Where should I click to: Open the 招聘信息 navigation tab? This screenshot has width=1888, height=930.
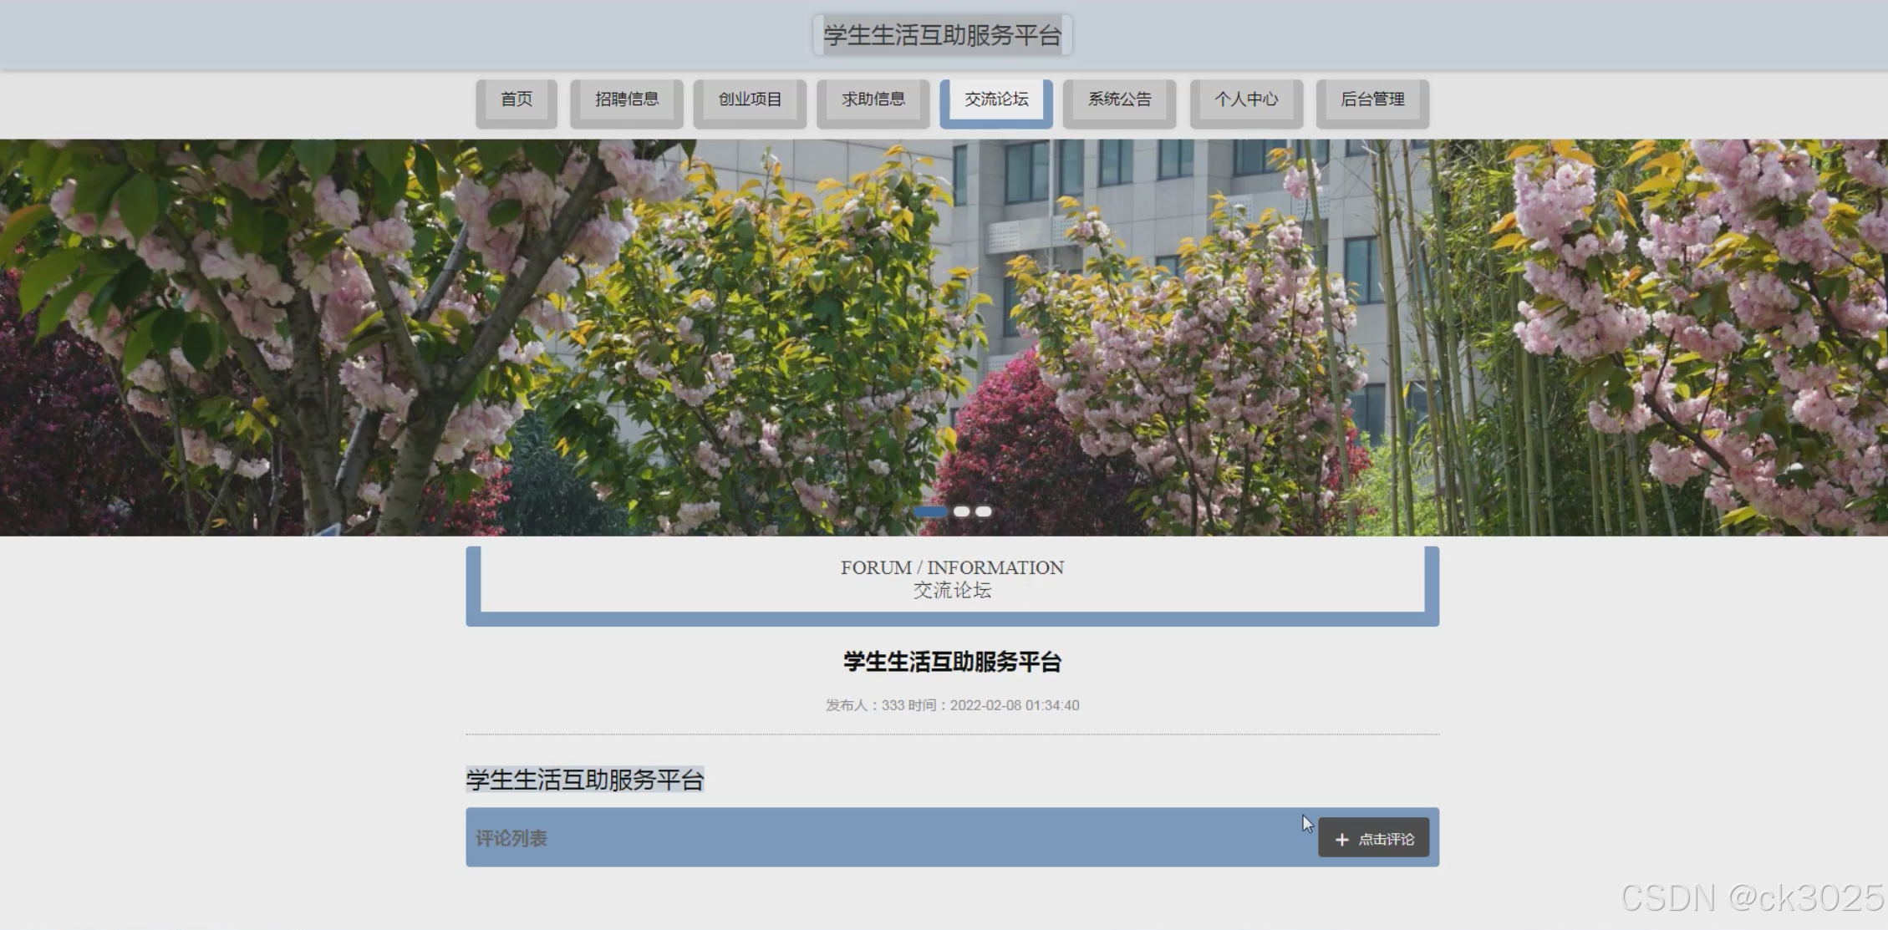(626, 99)
